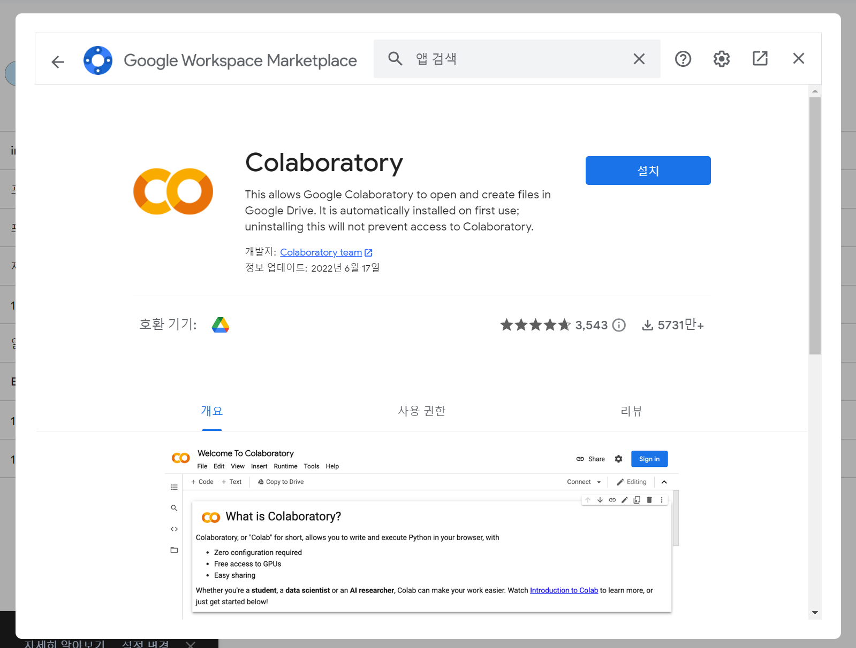Click the five-star rating display

tap(535, 325)
